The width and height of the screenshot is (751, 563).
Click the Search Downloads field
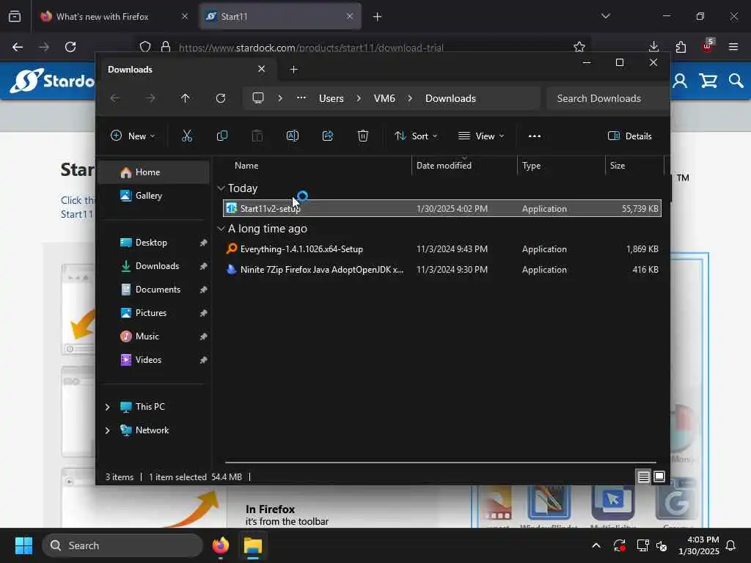click(608, 98)
